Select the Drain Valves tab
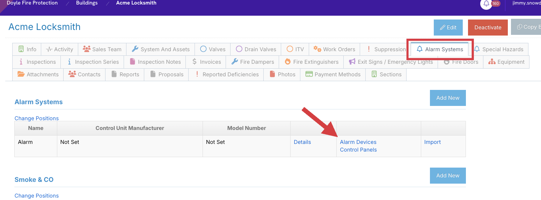The width and height of the screenshot is (541, 200). click(x=256, y=49)
